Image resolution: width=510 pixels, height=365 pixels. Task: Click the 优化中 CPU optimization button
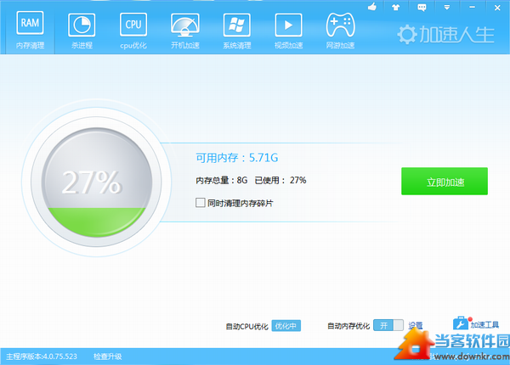coord(286,326)
